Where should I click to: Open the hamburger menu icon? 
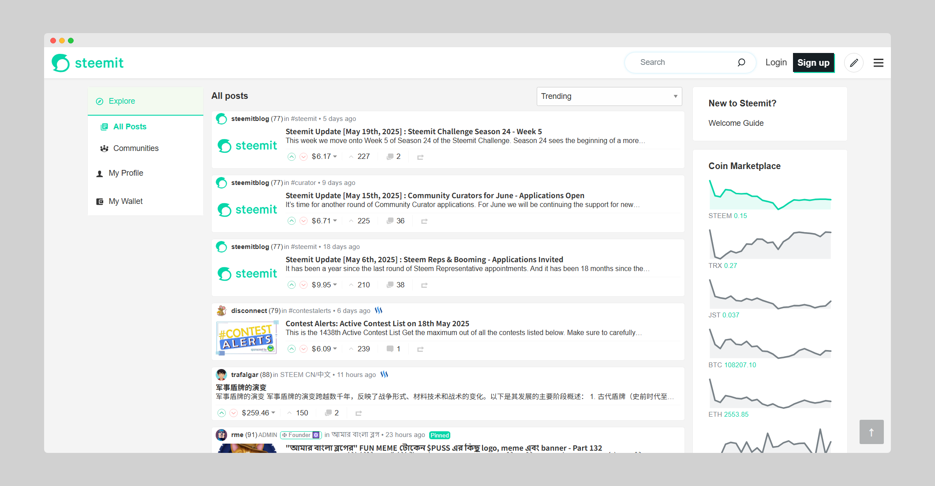tap(878, 63)
